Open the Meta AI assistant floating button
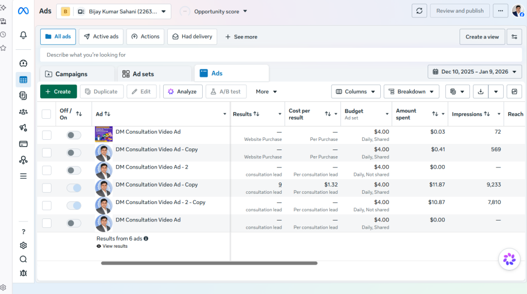 [509, 259]
